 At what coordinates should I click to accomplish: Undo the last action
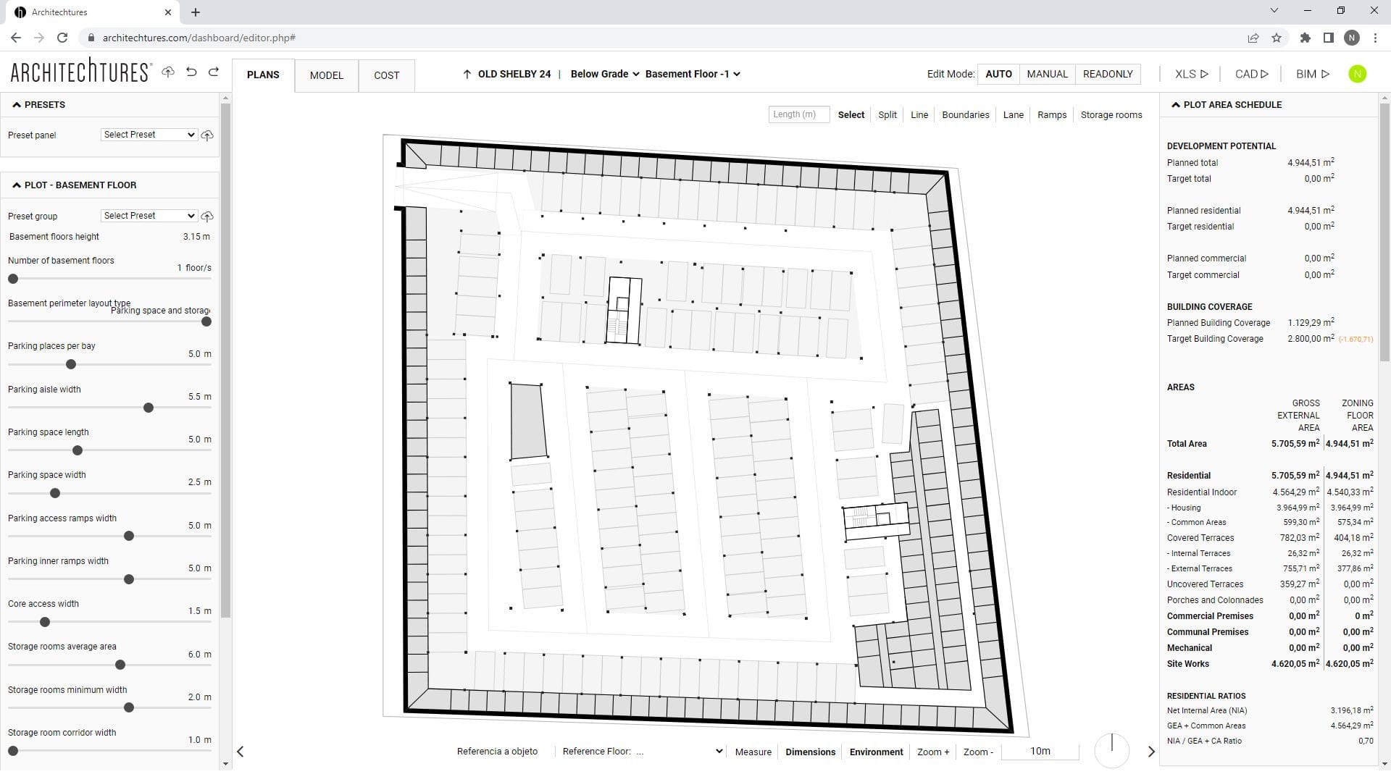coord(191,72)
